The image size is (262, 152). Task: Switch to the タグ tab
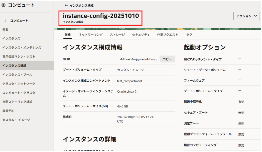click(x=189, y=35)
